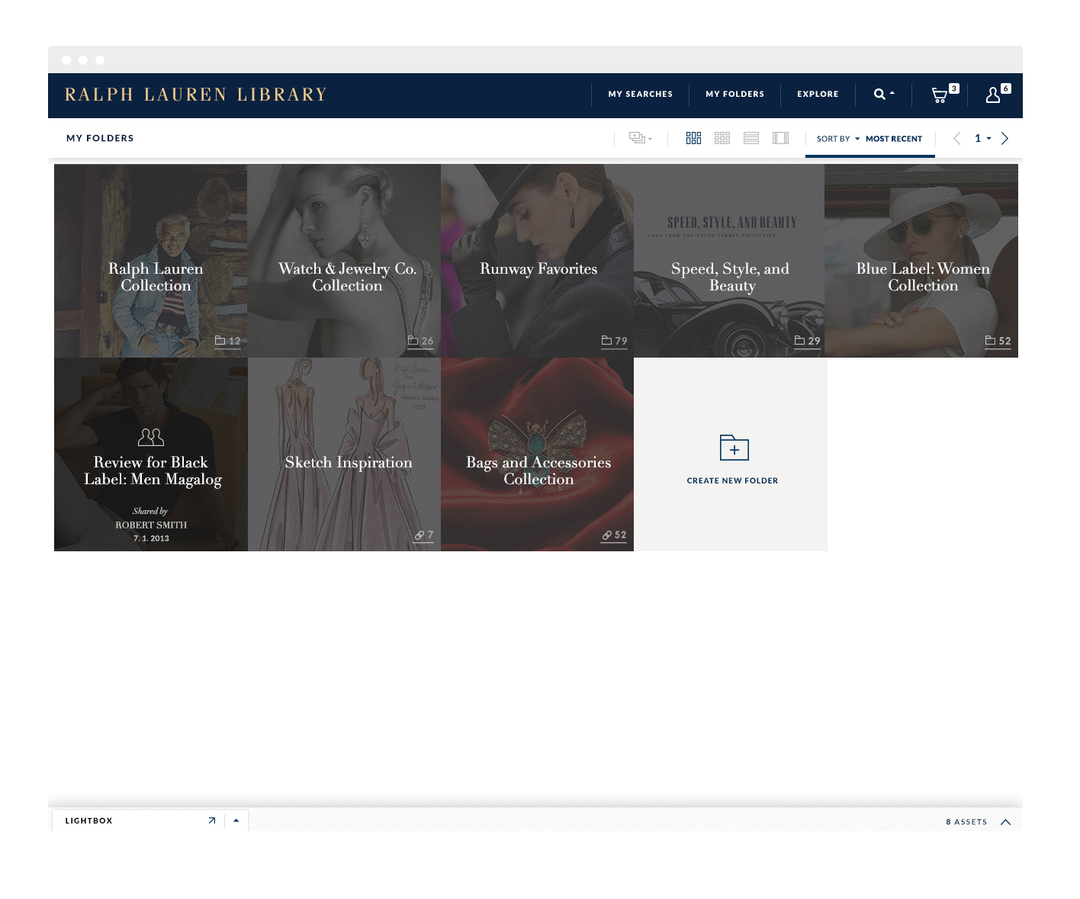Viewport: 1080px width, 899px height.
Task: Click the folder count 52 on Blue Label Women
Action: (x=998, y=342)
